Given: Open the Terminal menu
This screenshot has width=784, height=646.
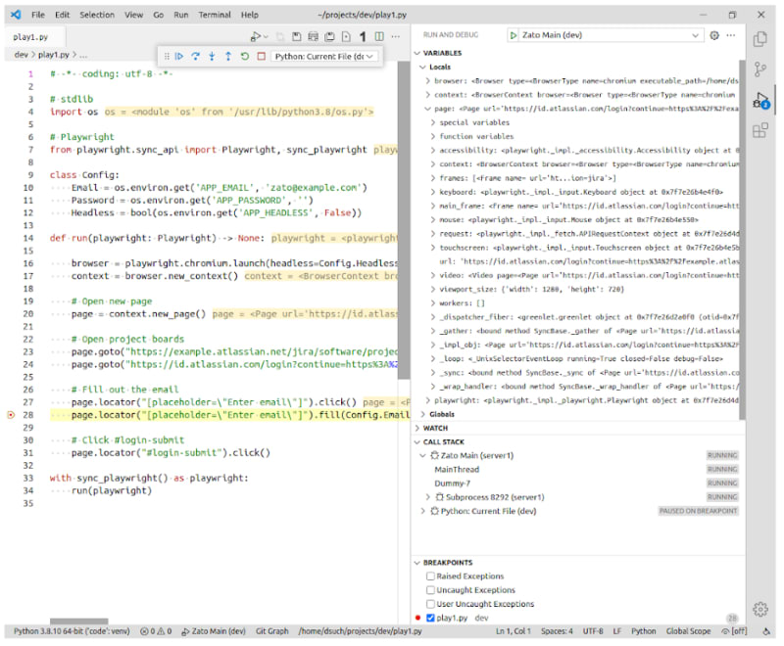Looking at the screenshot, I should pyautogui.click(x=215, y=15).
